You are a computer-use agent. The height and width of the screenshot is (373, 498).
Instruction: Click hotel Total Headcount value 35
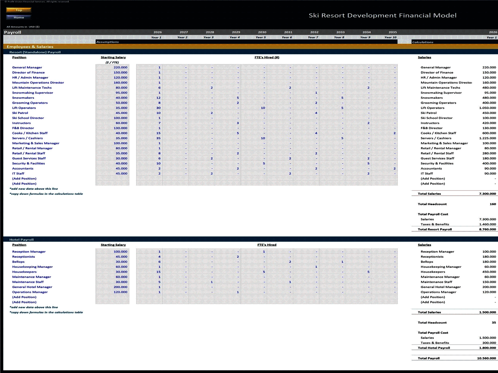coord(494,322)
